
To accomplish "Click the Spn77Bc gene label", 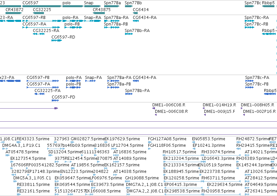I will pos(253,3).
